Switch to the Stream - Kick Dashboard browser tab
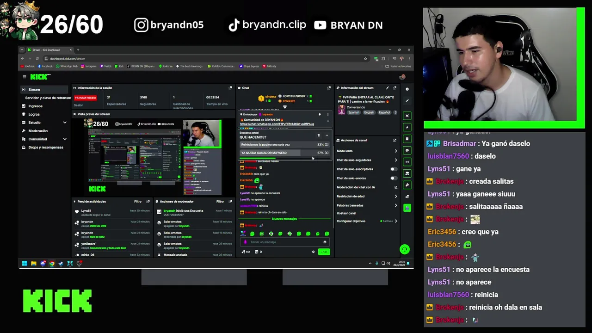The height and width of the screenshot is (333, 592). point(50,50)
